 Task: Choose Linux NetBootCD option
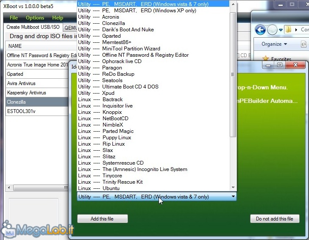coord(153,119)
